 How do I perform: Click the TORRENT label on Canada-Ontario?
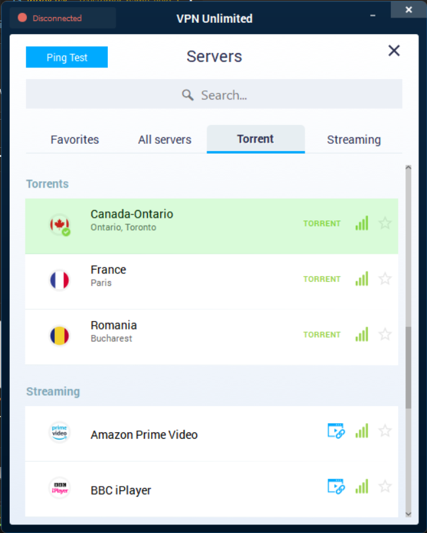click(322, 223)
